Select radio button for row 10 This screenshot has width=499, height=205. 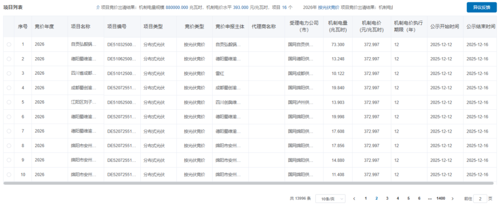[x=9, y=175]
